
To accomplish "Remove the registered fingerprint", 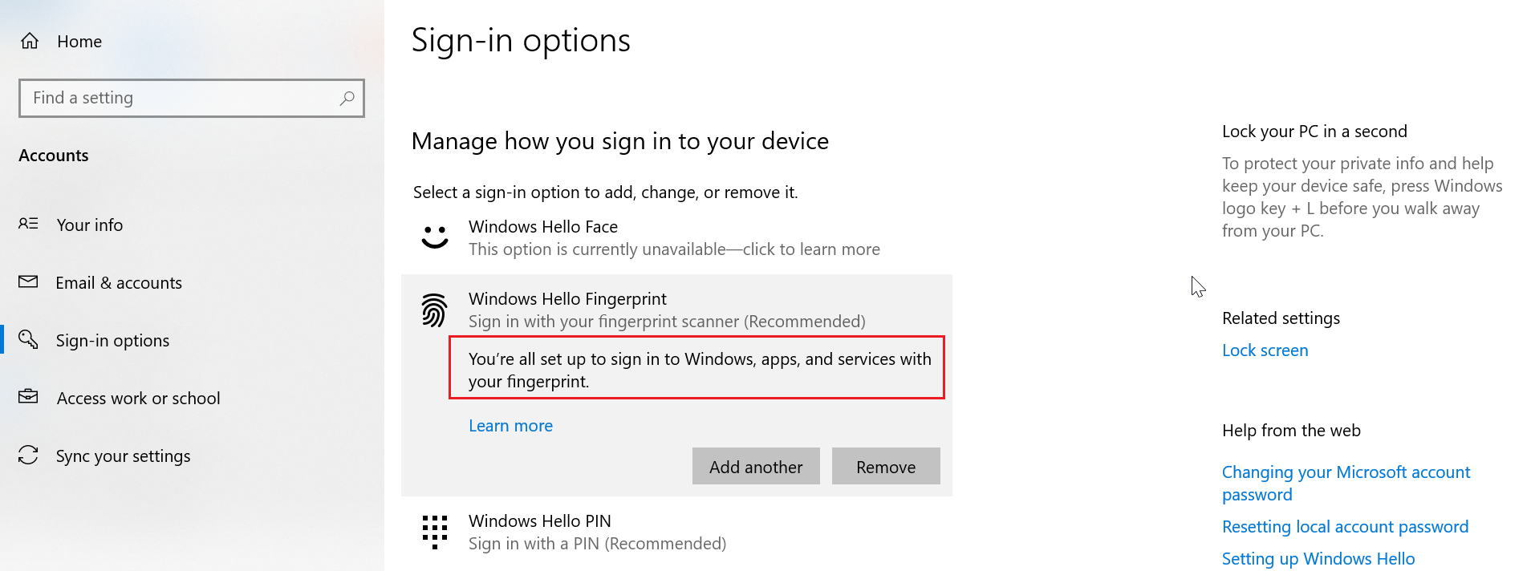I will click(x=885, y=466).
